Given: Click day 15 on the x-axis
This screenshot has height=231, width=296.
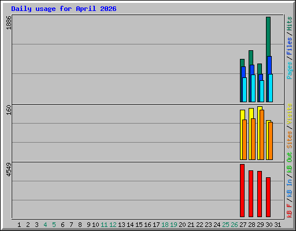Looking at the screenshot, I should 139,225.
